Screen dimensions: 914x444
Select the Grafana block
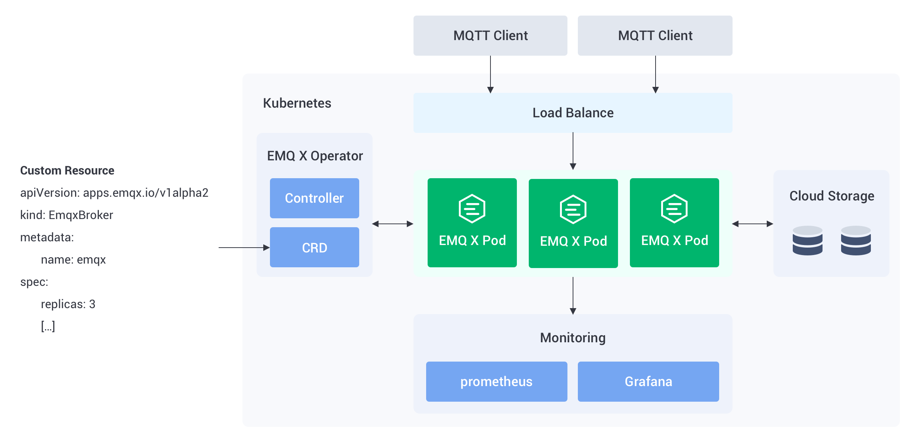(648, 382)
